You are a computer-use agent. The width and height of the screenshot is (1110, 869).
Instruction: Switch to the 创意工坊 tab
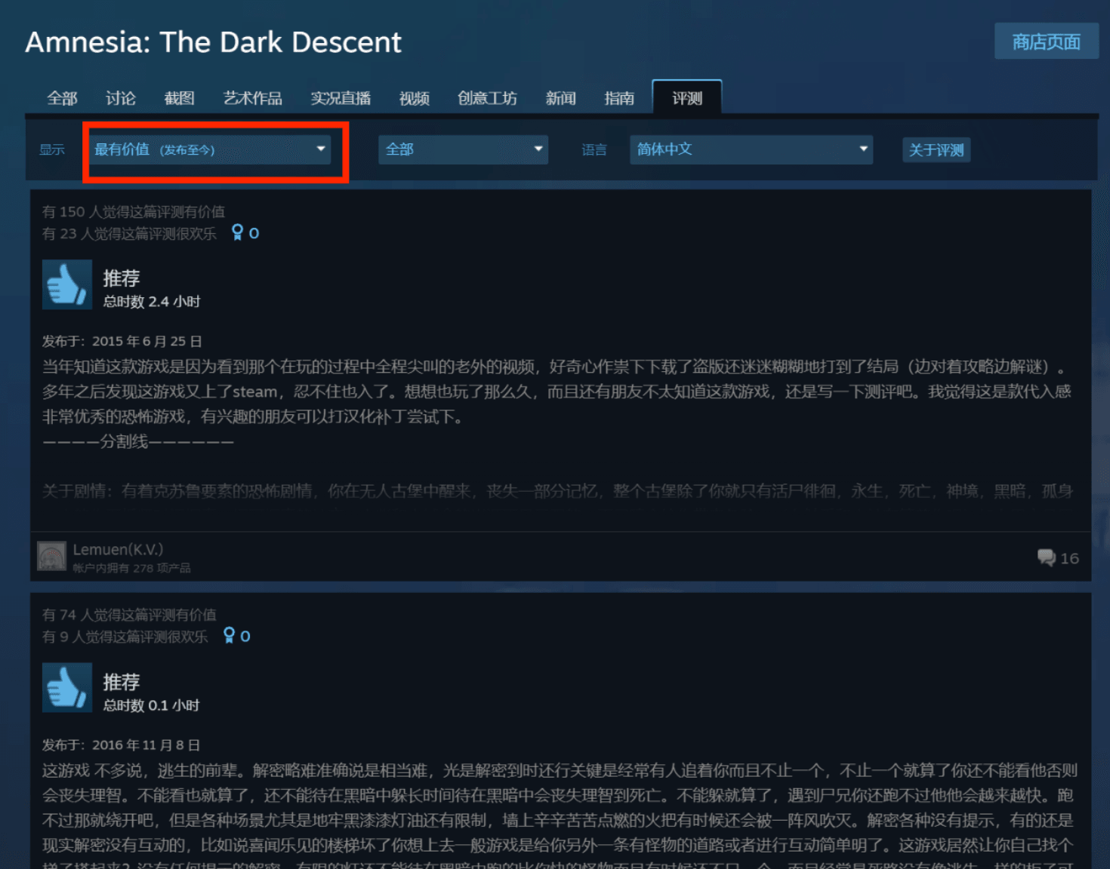(488, 98)
